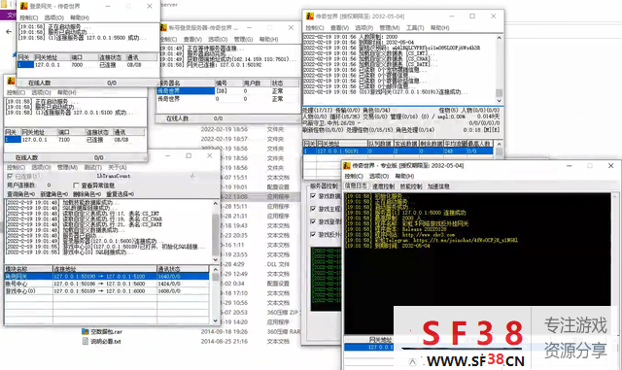Click the Explorer back arrow
622x370 pixels.
(9, 31)
